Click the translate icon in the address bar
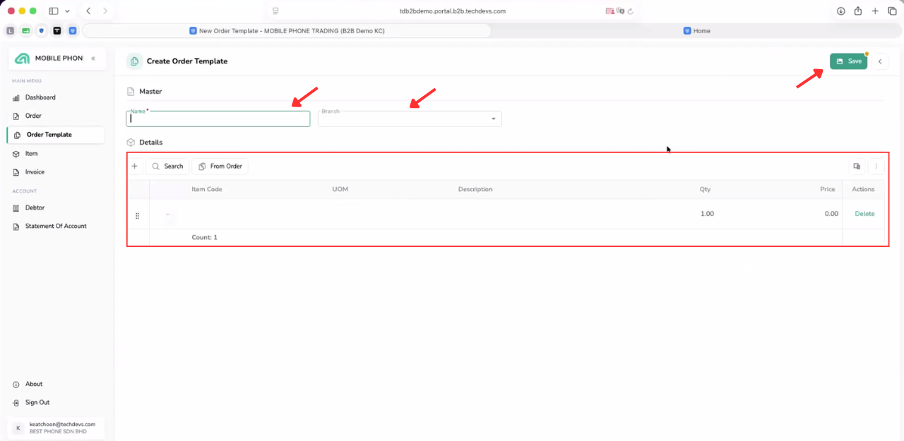Viewport: 904px width, 441px height. point(620,11)
